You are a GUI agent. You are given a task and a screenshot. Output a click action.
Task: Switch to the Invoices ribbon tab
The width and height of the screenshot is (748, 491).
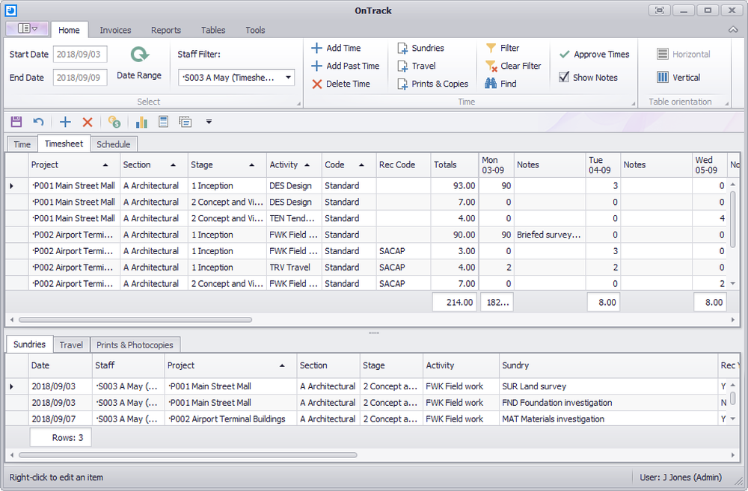[115, 30]
